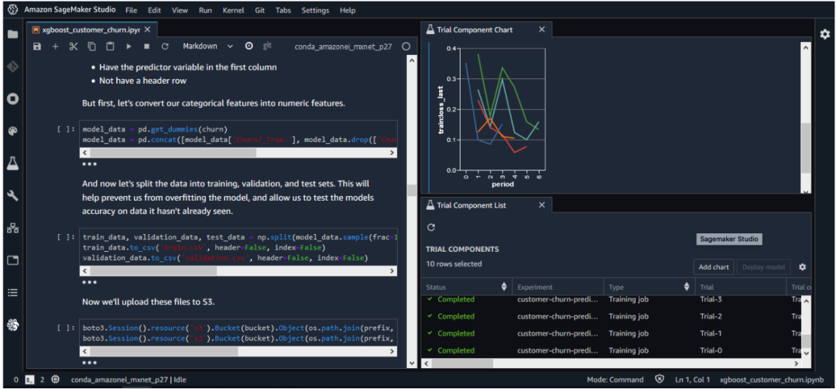This screenshot has height=389, width=836.
Task: Save the notebook with the disk icon
Action: 37,46
